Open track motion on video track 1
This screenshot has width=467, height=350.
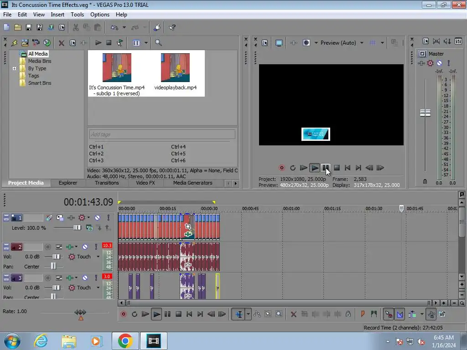coord(60,217)
